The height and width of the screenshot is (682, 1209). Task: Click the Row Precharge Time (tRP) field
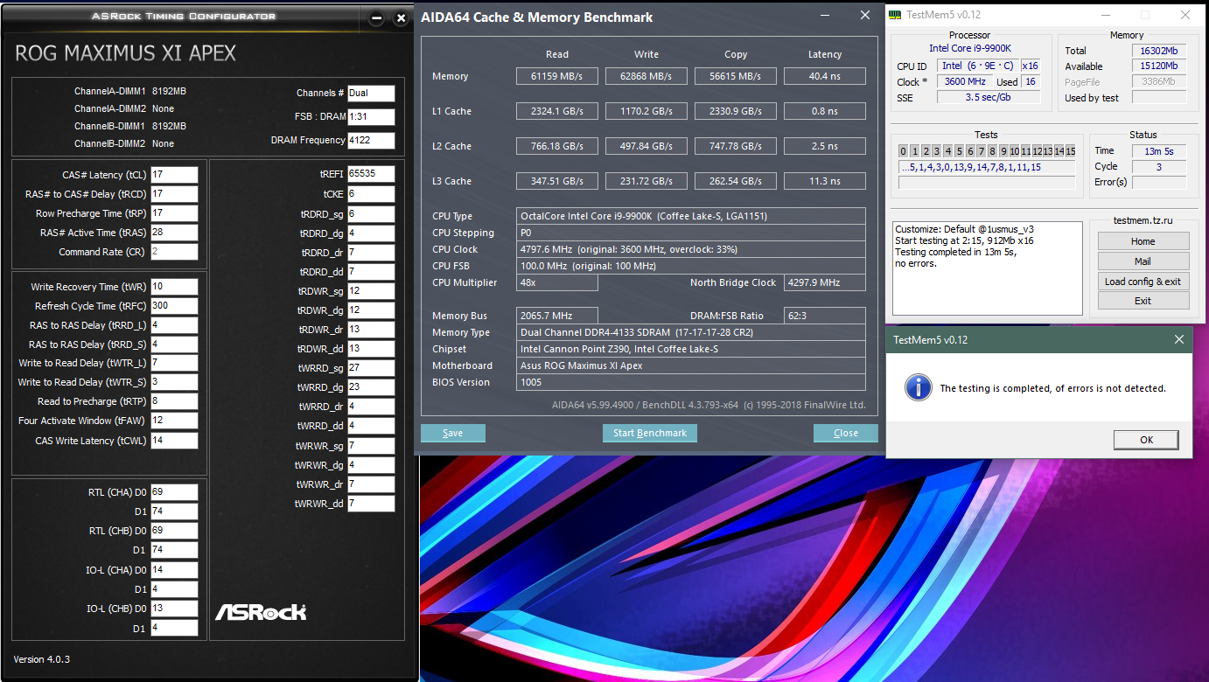pyautogui.click(x=174, y=213)
